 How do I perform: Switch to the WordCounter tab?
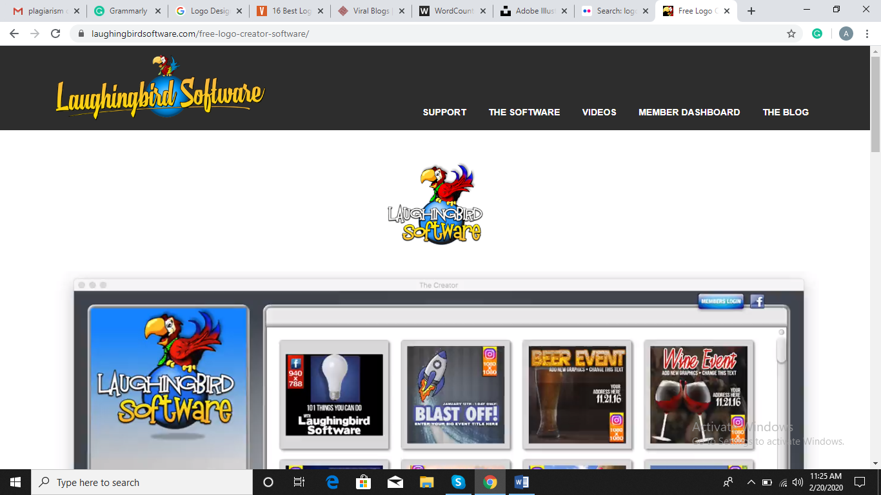pyautogui.click(x=451, y=11)
